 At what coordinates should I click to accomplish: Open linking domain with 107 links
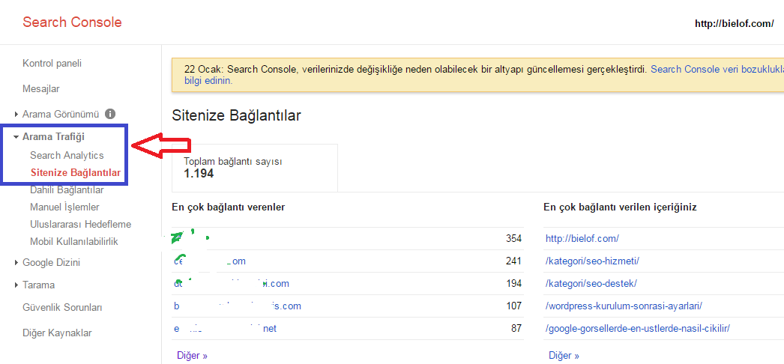(x=237, y=306)
